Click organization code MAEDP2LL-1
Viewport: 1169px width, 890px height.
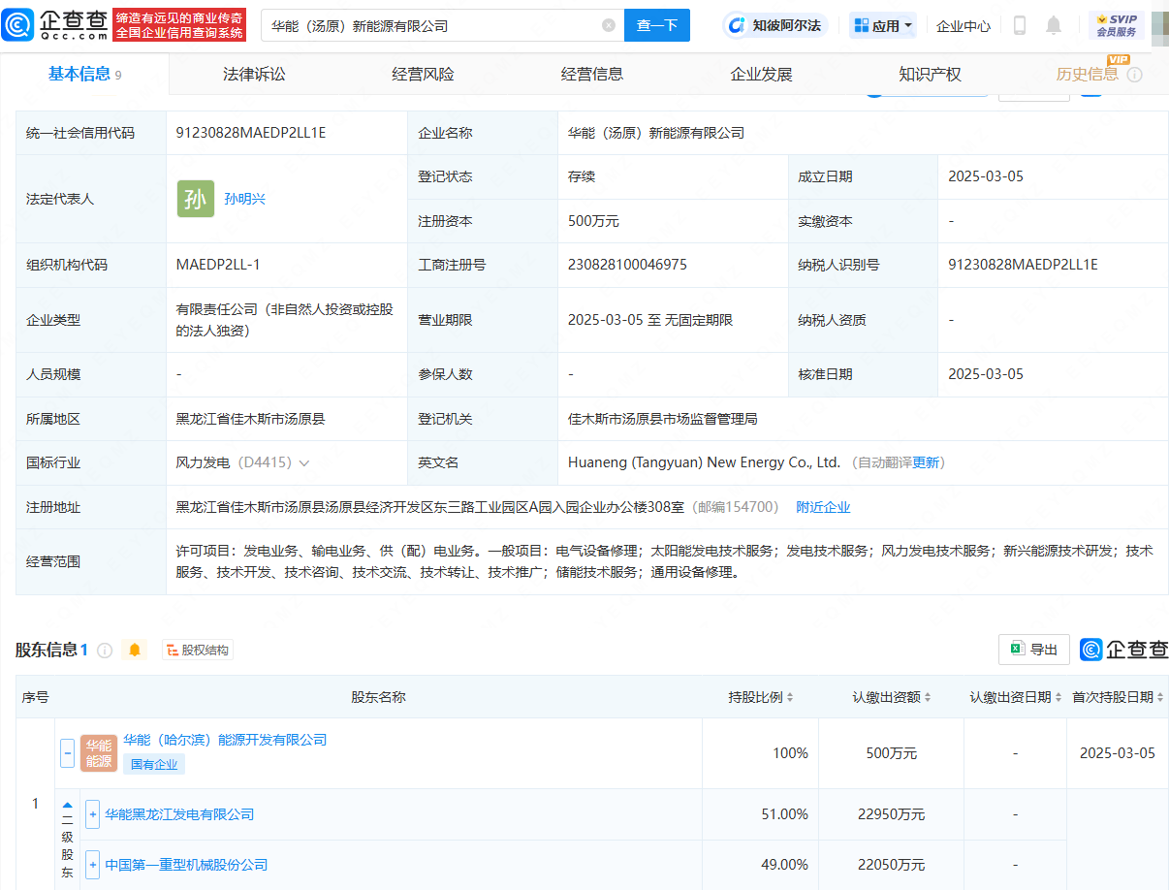[x=218, y=265]
